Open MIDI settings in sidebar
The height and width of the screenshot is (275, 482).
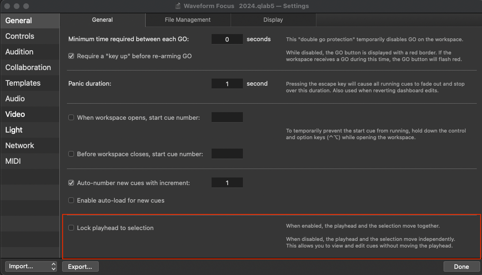tap(13, 161)
